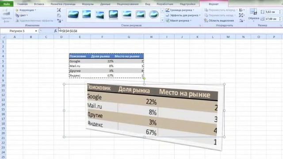
Task: Choose the oval picture style thumbnail
Action: tap(154, 15)
